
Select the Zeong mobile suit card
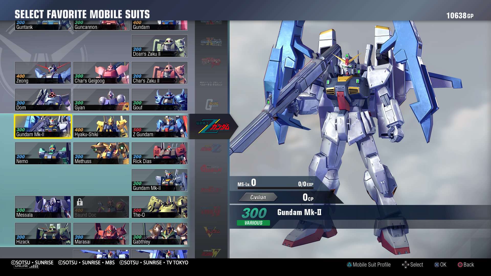tap(43, 73)
